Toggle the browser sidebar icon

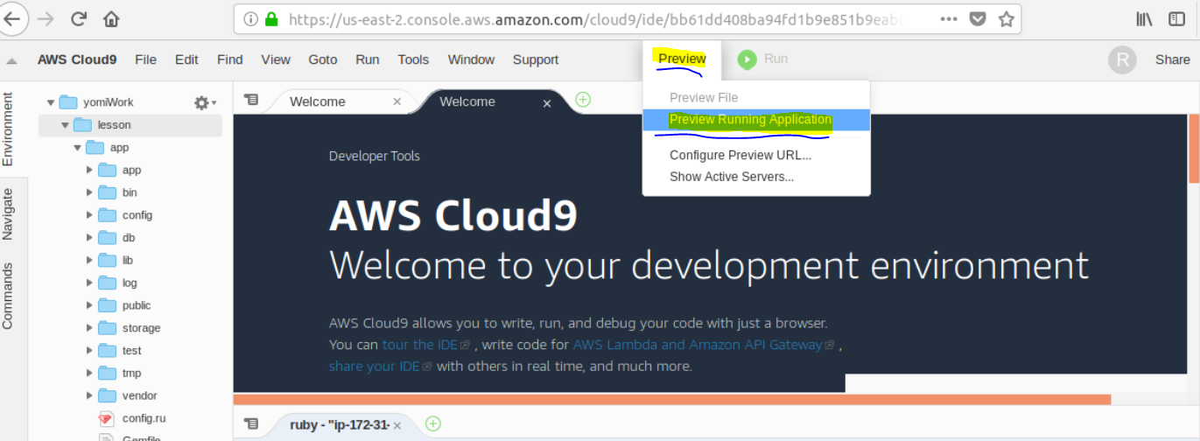click(x=1177, y=18)
